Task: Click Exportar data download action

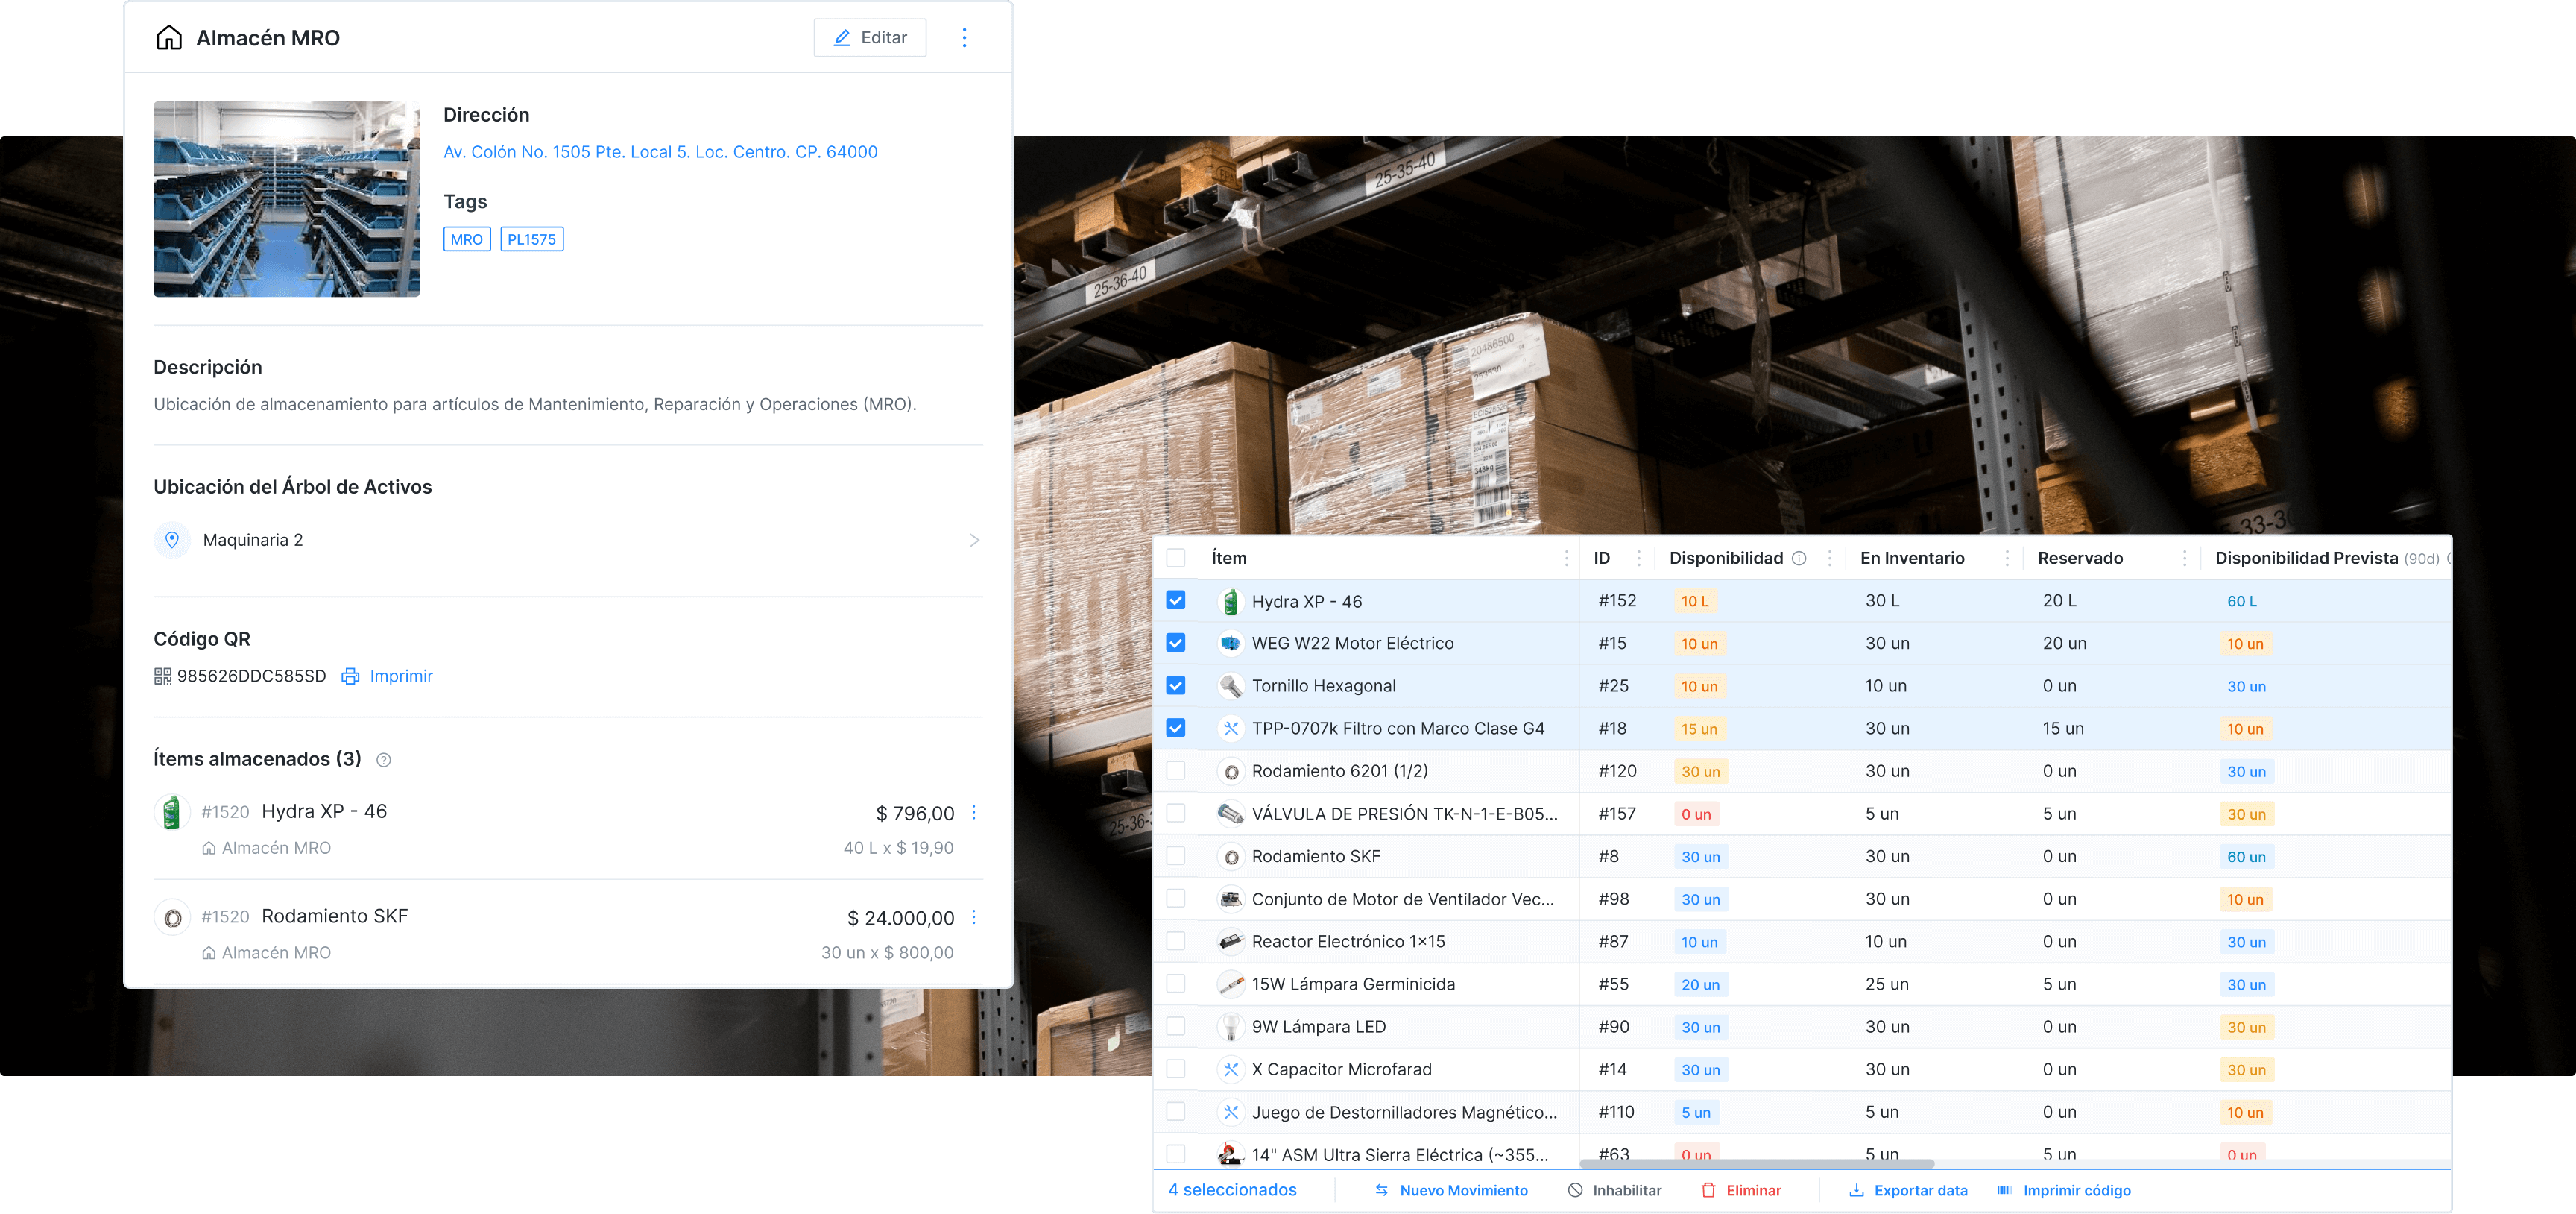Action: (x=1908, y=1190)
